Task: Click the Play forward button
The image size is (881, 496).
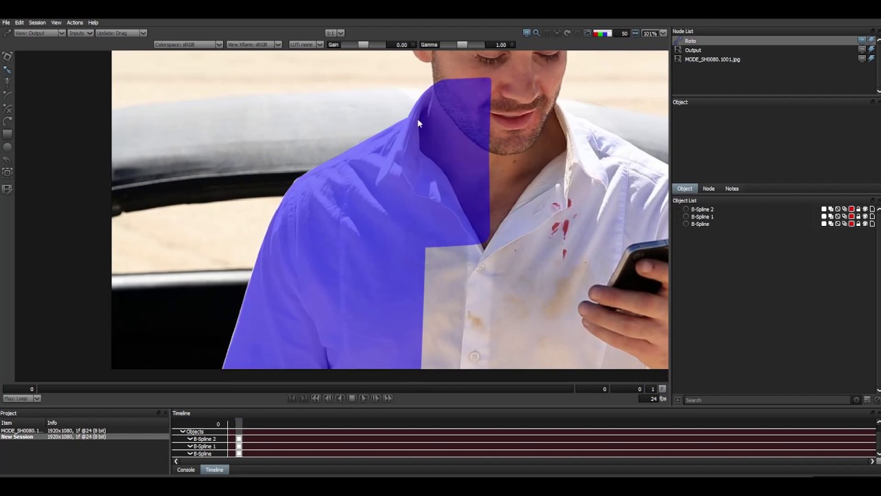Action: pyautogui.click(x=364, y=398)
